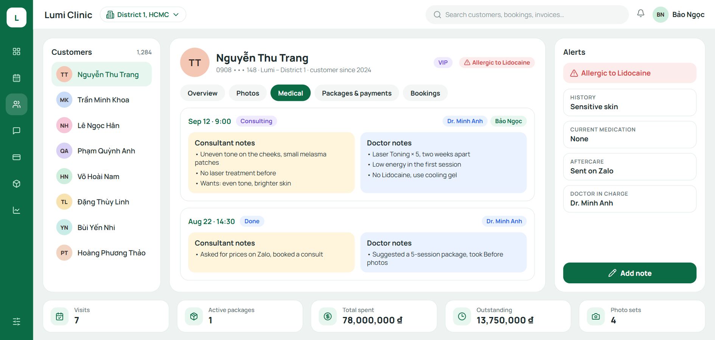The height and width of the screenshot is (340, 715).
Task: Select customer Bùi Yến Nhi
Action: point(101,227)
